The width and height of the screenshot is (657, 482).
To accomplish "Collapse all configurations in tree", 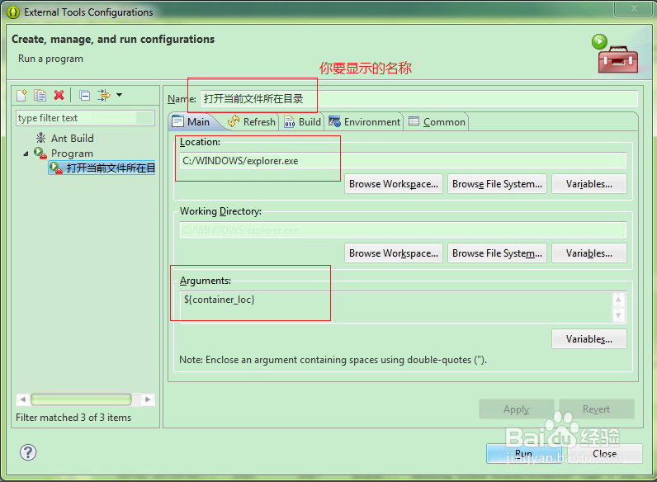I will [x=85, y=96].
